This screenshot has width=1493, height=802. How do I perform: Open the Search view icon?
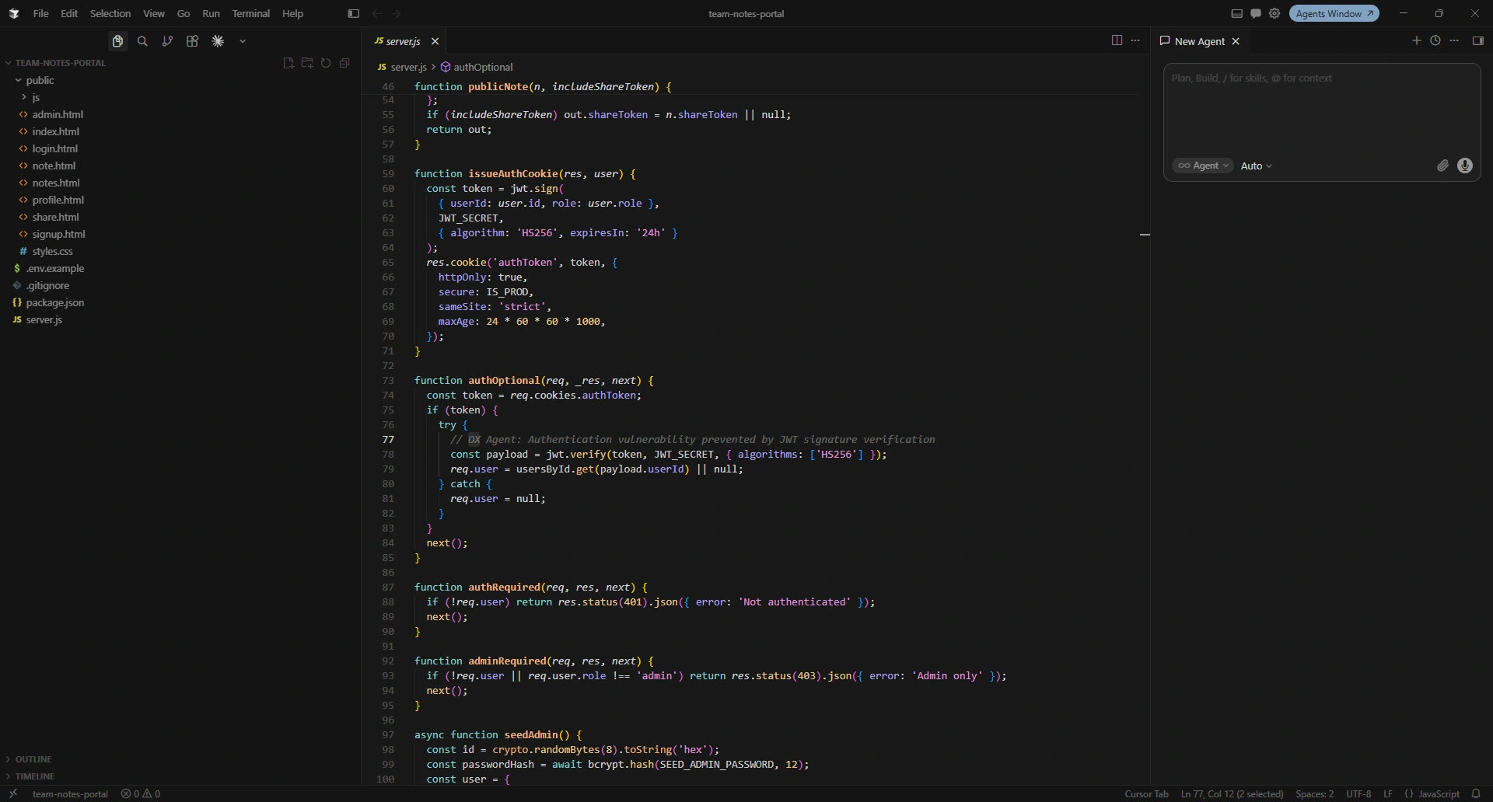[x=142, y=41]
